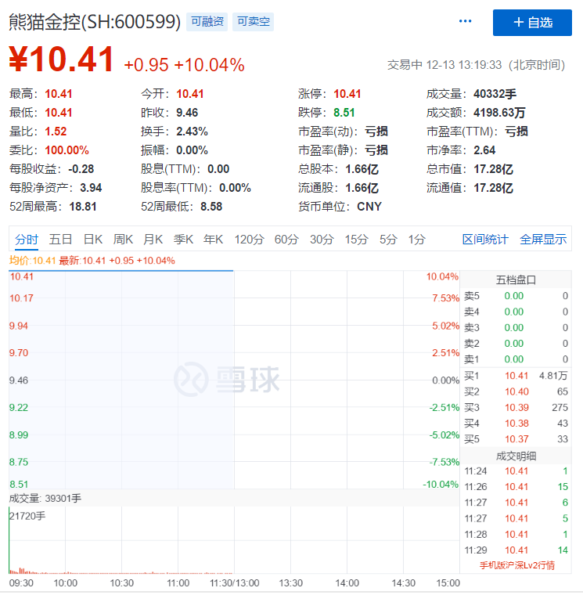The image size is (583, 595).
Task: Select the 分时 chart tab
Action: point(26,240)
